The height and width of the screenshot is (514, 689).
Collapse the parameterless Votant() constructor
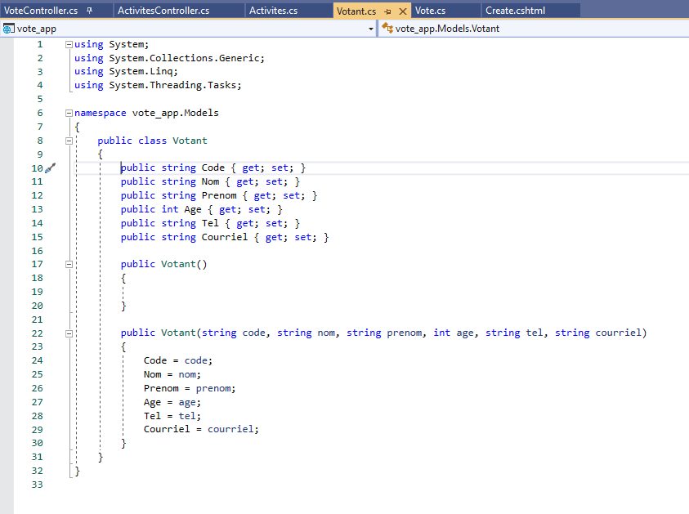pos(69,265)
